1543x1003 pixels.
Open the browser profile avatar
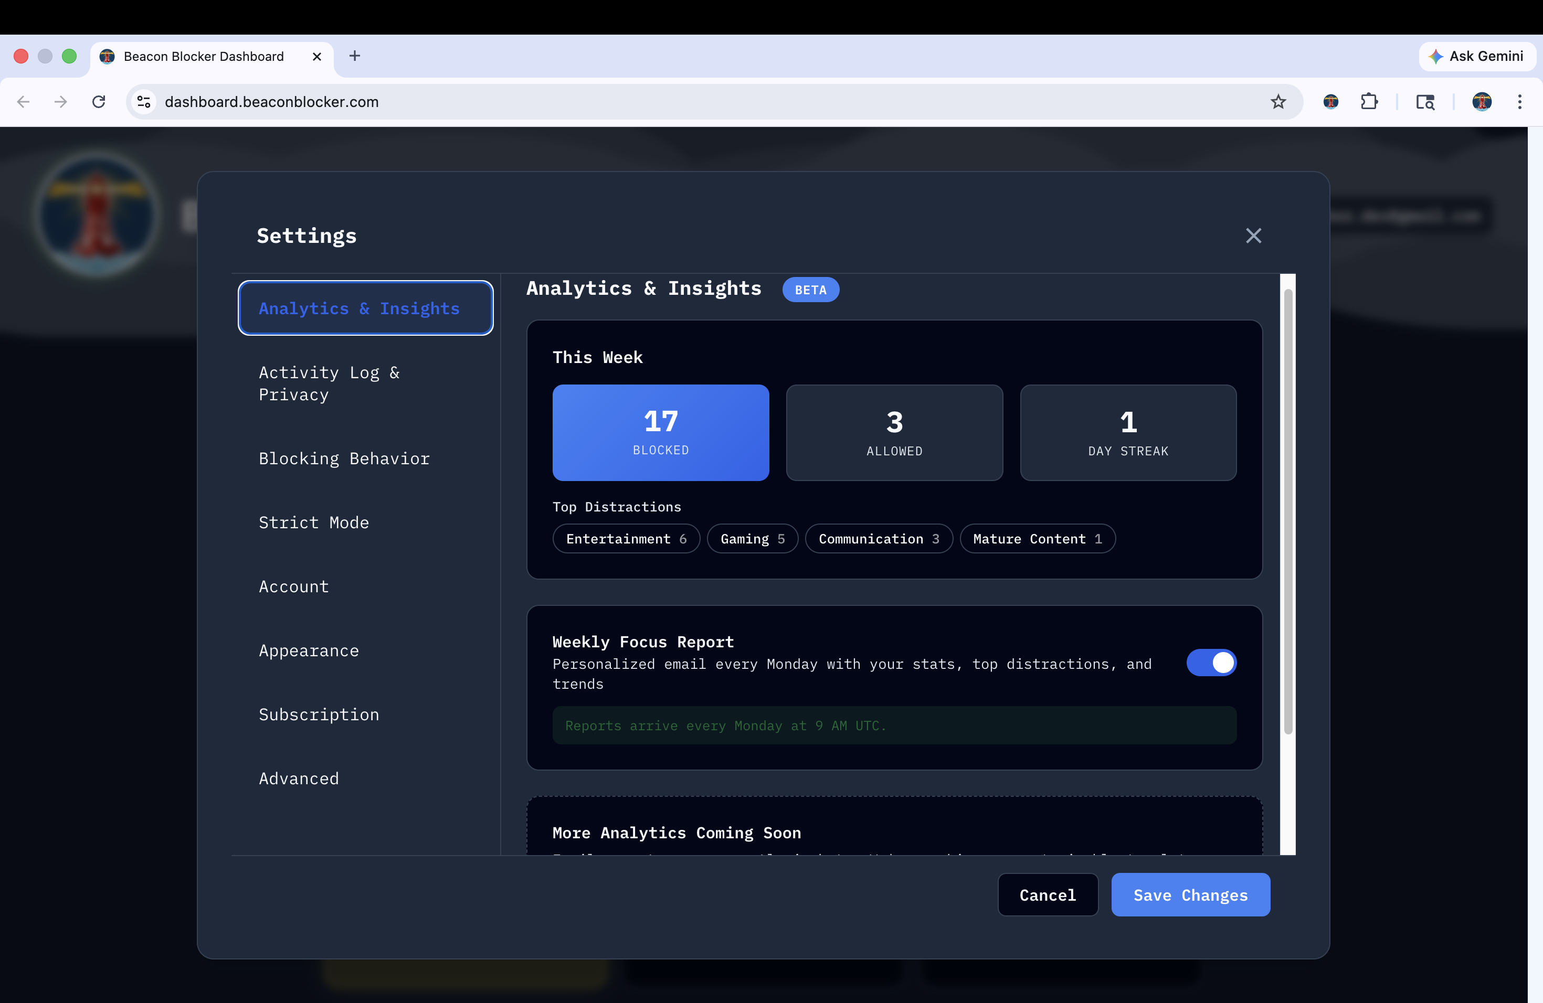click(x=1483, y=102)
